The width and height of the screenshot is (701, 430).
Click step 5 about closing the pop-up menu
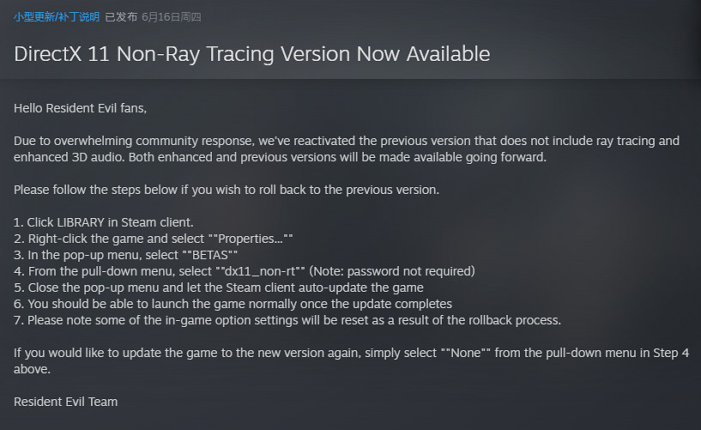coord(219,288)
